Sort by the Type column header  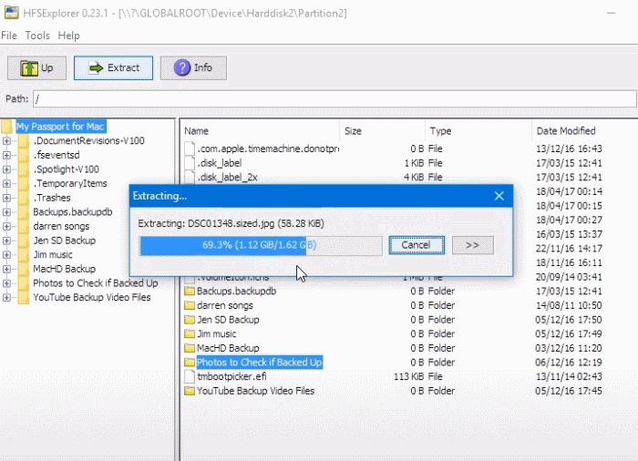point(478,131)
